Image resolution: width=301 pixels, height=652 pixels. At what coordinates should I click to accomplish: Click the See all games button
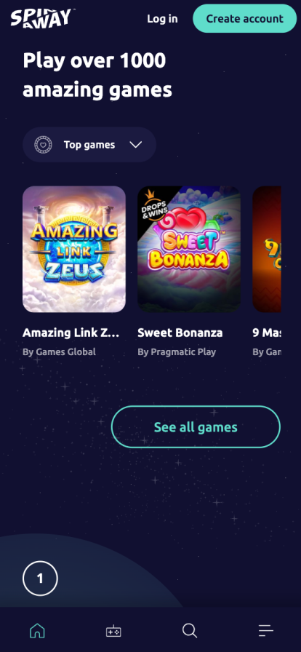[196, 427]
